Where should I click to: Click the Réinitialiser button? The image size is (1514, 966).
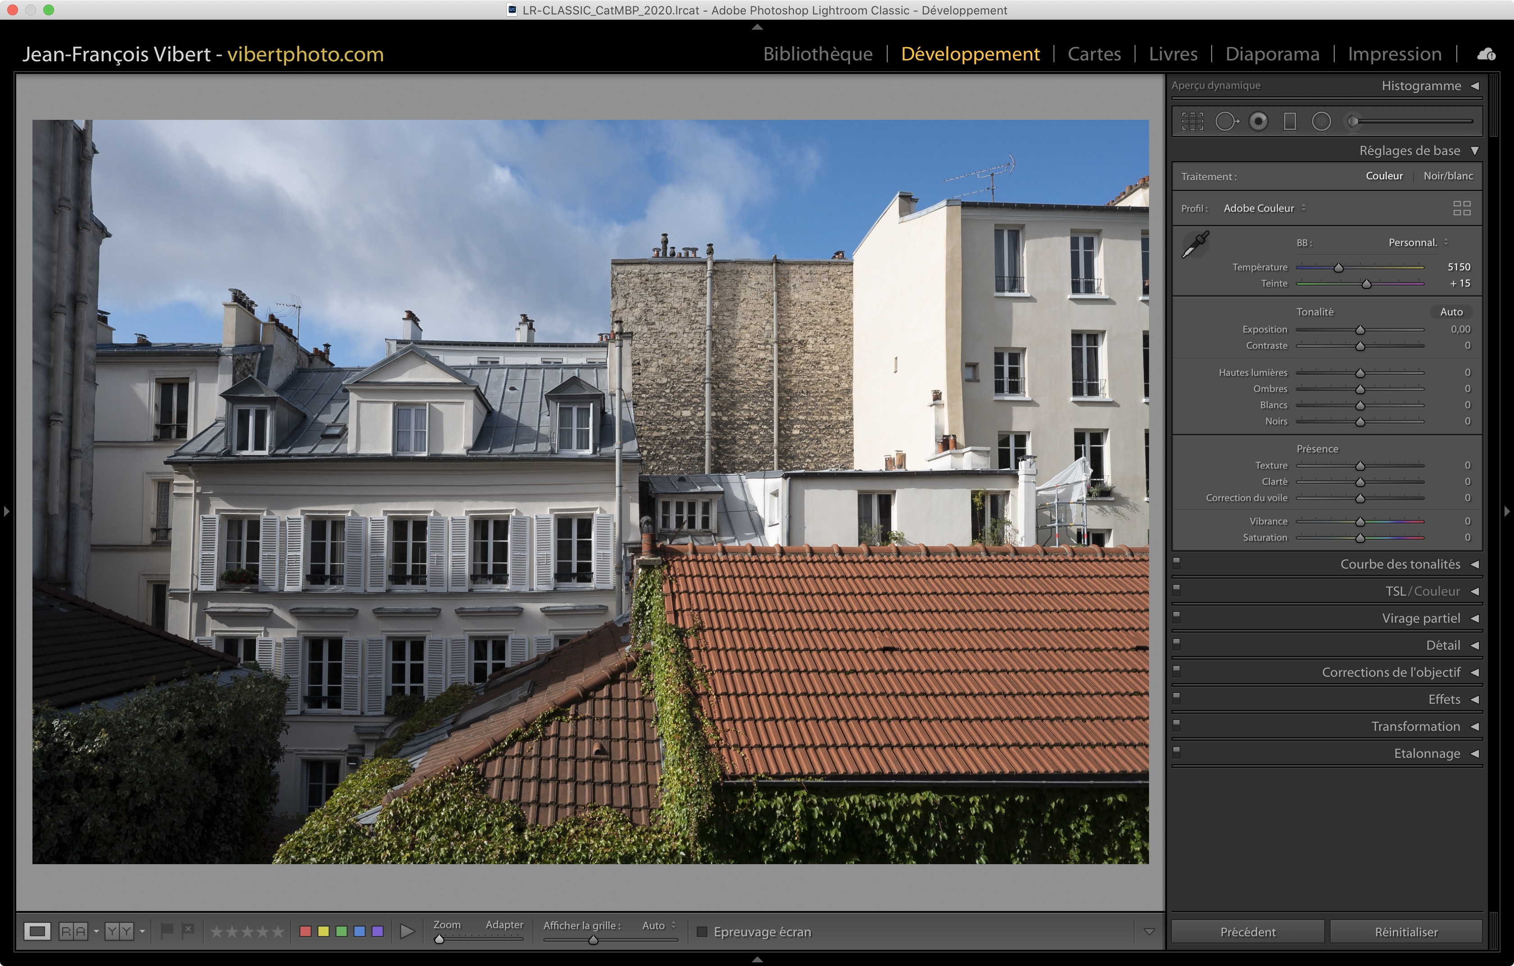coord(1406,931)
